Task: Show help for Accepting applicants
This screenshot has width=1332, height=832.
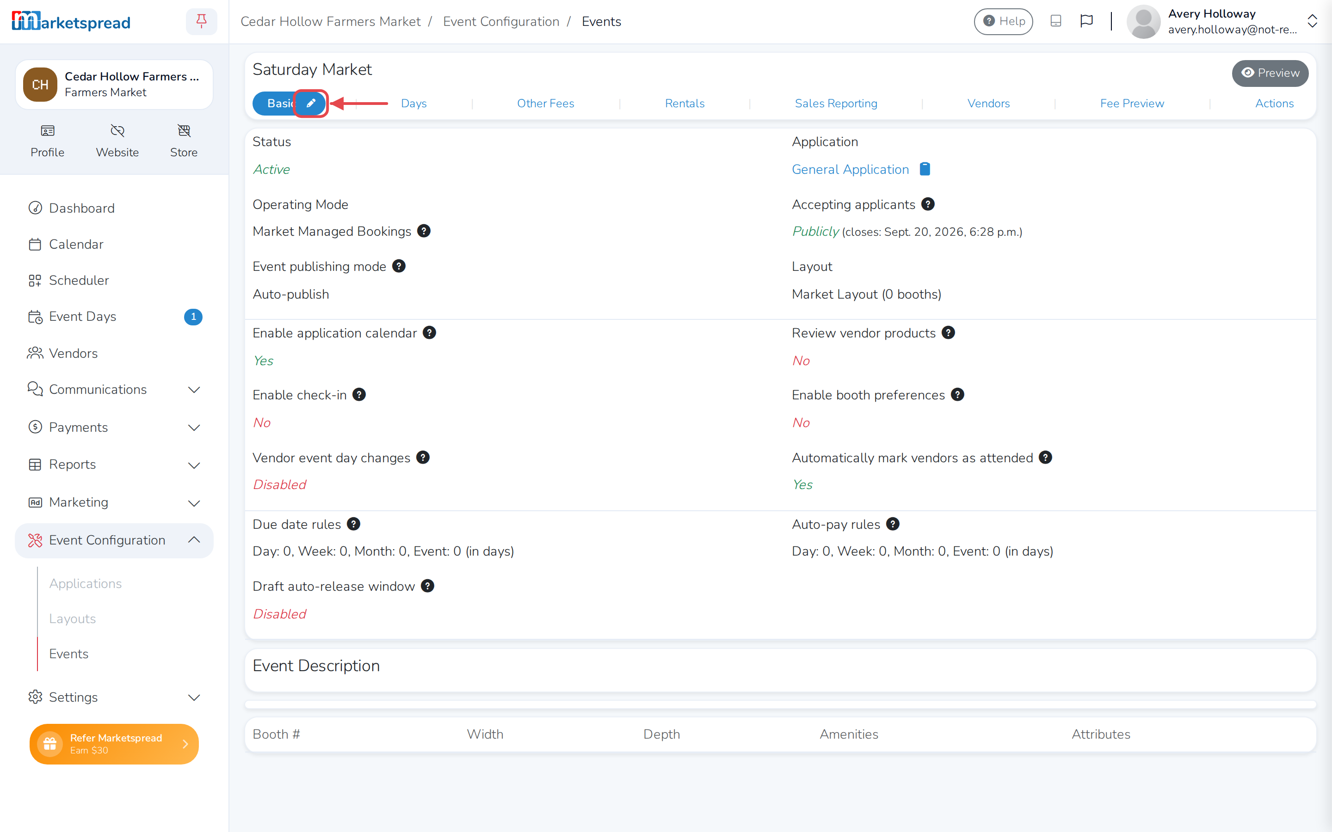Action: pos(928,204)
